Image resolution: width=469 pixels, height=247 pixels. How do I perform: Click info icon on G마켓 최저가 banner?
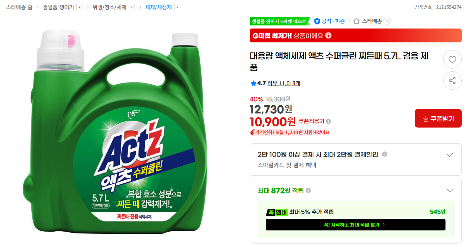coord(328,35)
